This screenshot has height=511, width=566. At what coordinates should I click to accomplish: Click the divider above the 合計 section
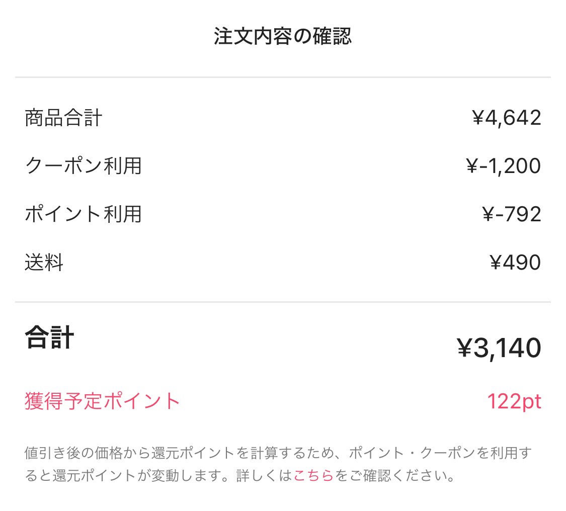(x=283, y=302)
